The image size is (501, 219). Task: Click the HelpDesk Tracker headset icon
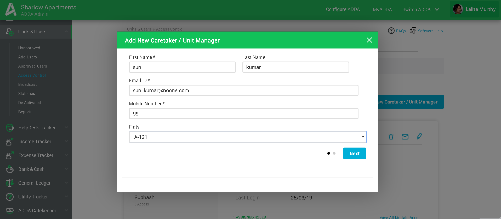pos(10,128)
